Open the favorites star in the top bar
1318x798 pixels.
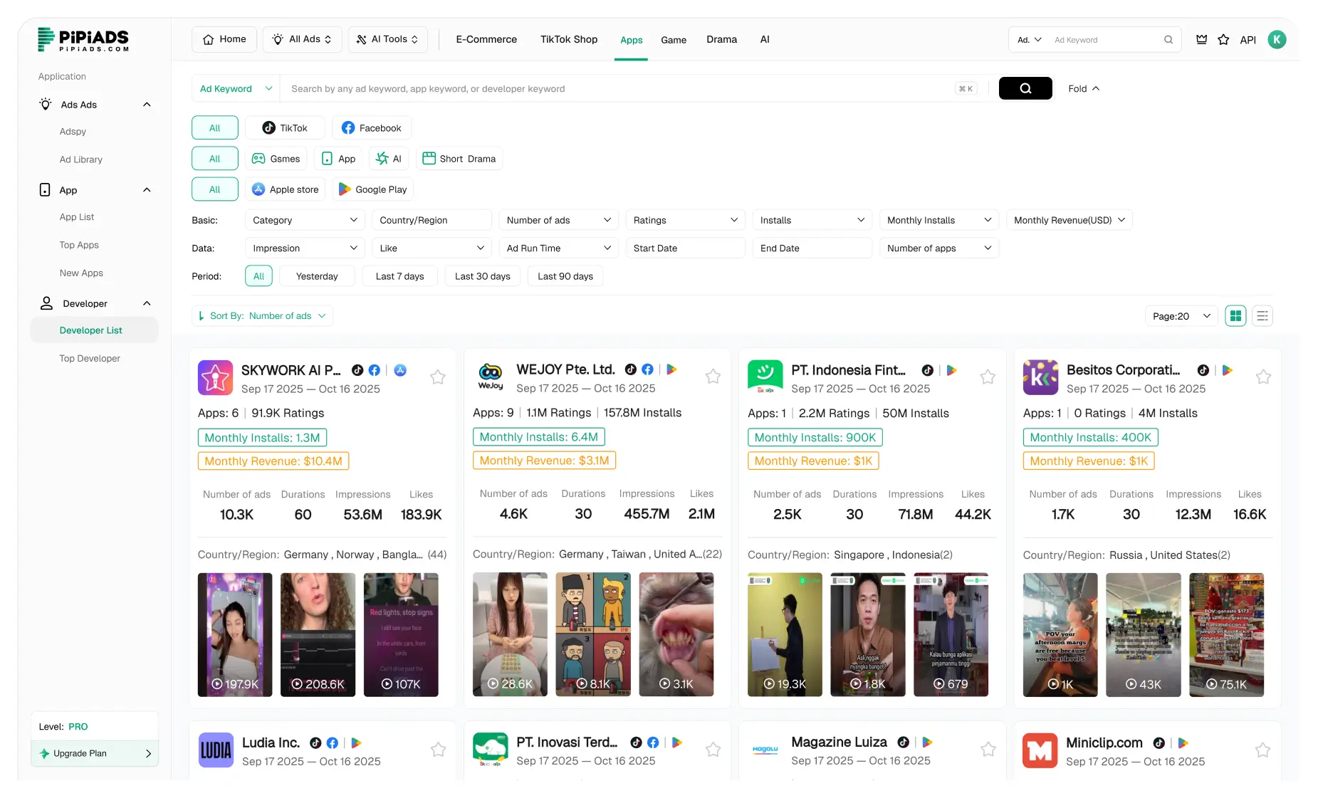pyautogui.click(x=1223, y=40)
